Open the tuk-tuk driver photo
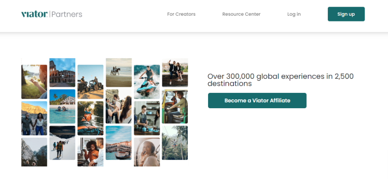 pyautogui.click(x=175, y=106)
